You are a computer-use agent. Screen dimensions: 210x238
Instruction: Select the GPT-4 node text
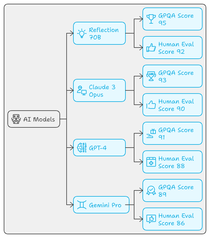[x=98, y=148]
